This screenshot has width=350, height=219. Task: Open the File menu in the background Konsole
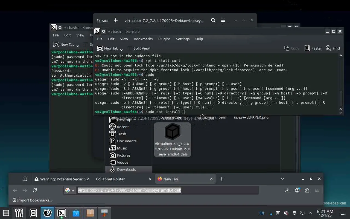tap(56, 35)
